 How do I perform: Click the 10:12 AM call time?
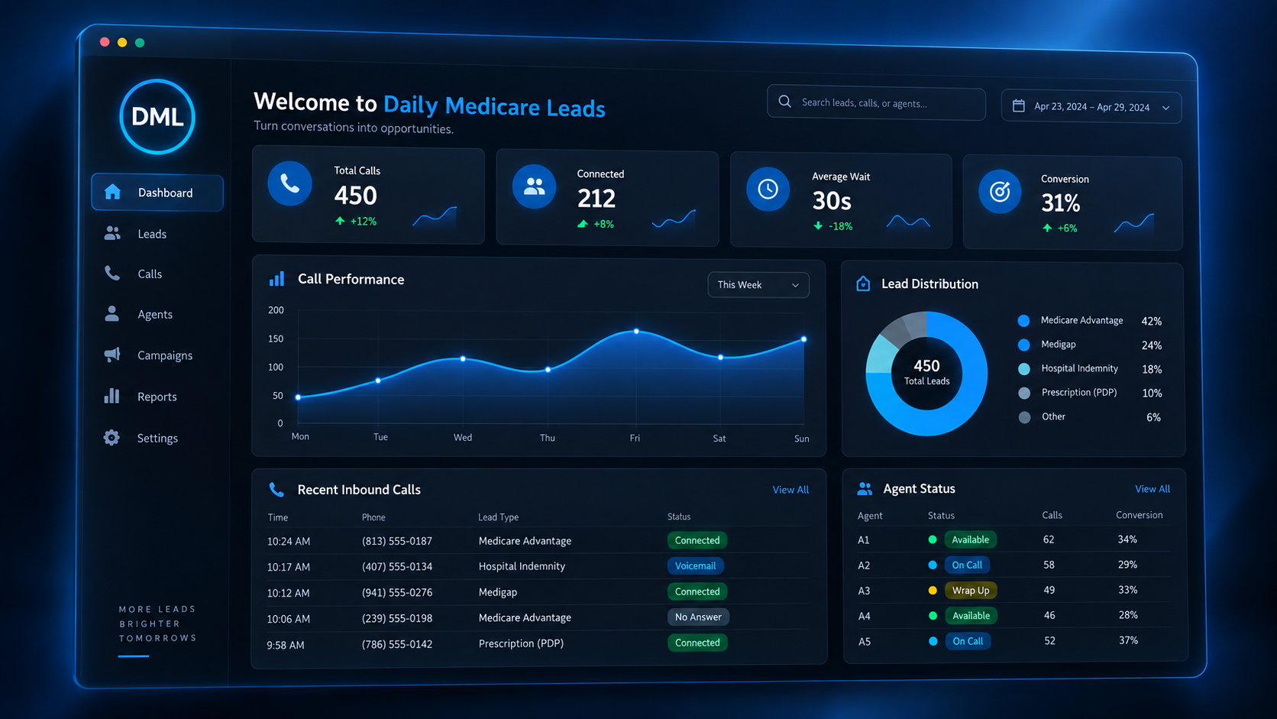[x=288, y=593]
